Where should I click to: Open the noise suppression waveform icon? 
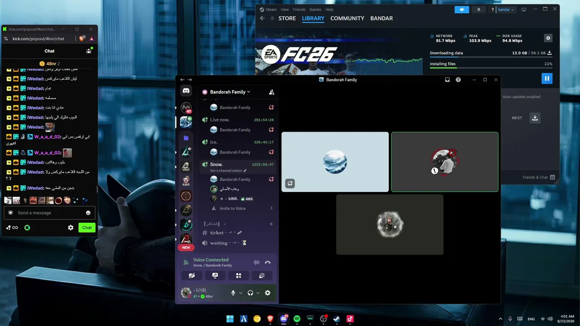[256, 262]
